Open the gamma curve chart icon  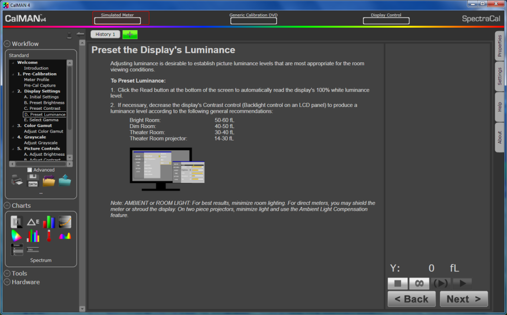(65, 222)
